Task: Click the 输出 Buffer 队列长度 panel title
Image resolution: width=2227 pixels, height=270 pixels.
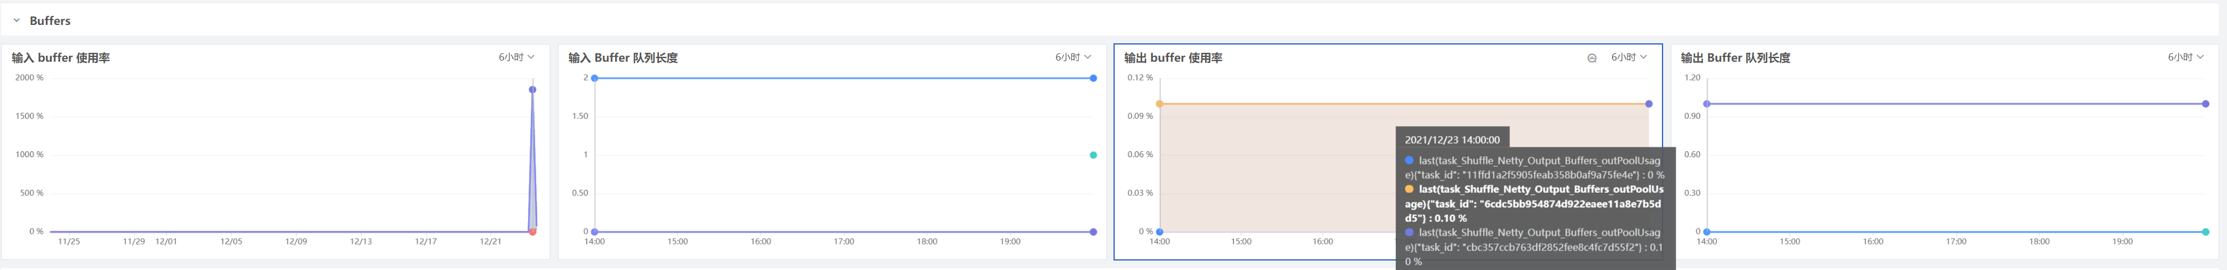Action: pos(1735,58)
